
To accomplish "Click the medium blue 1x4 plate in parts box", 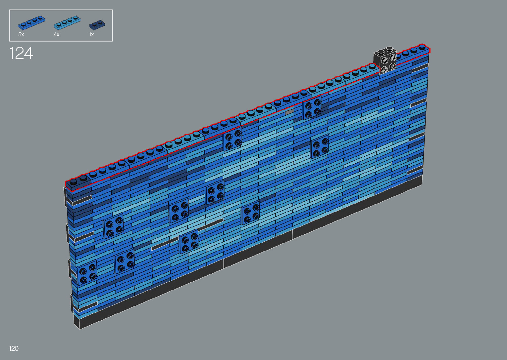I will (32, 22).
